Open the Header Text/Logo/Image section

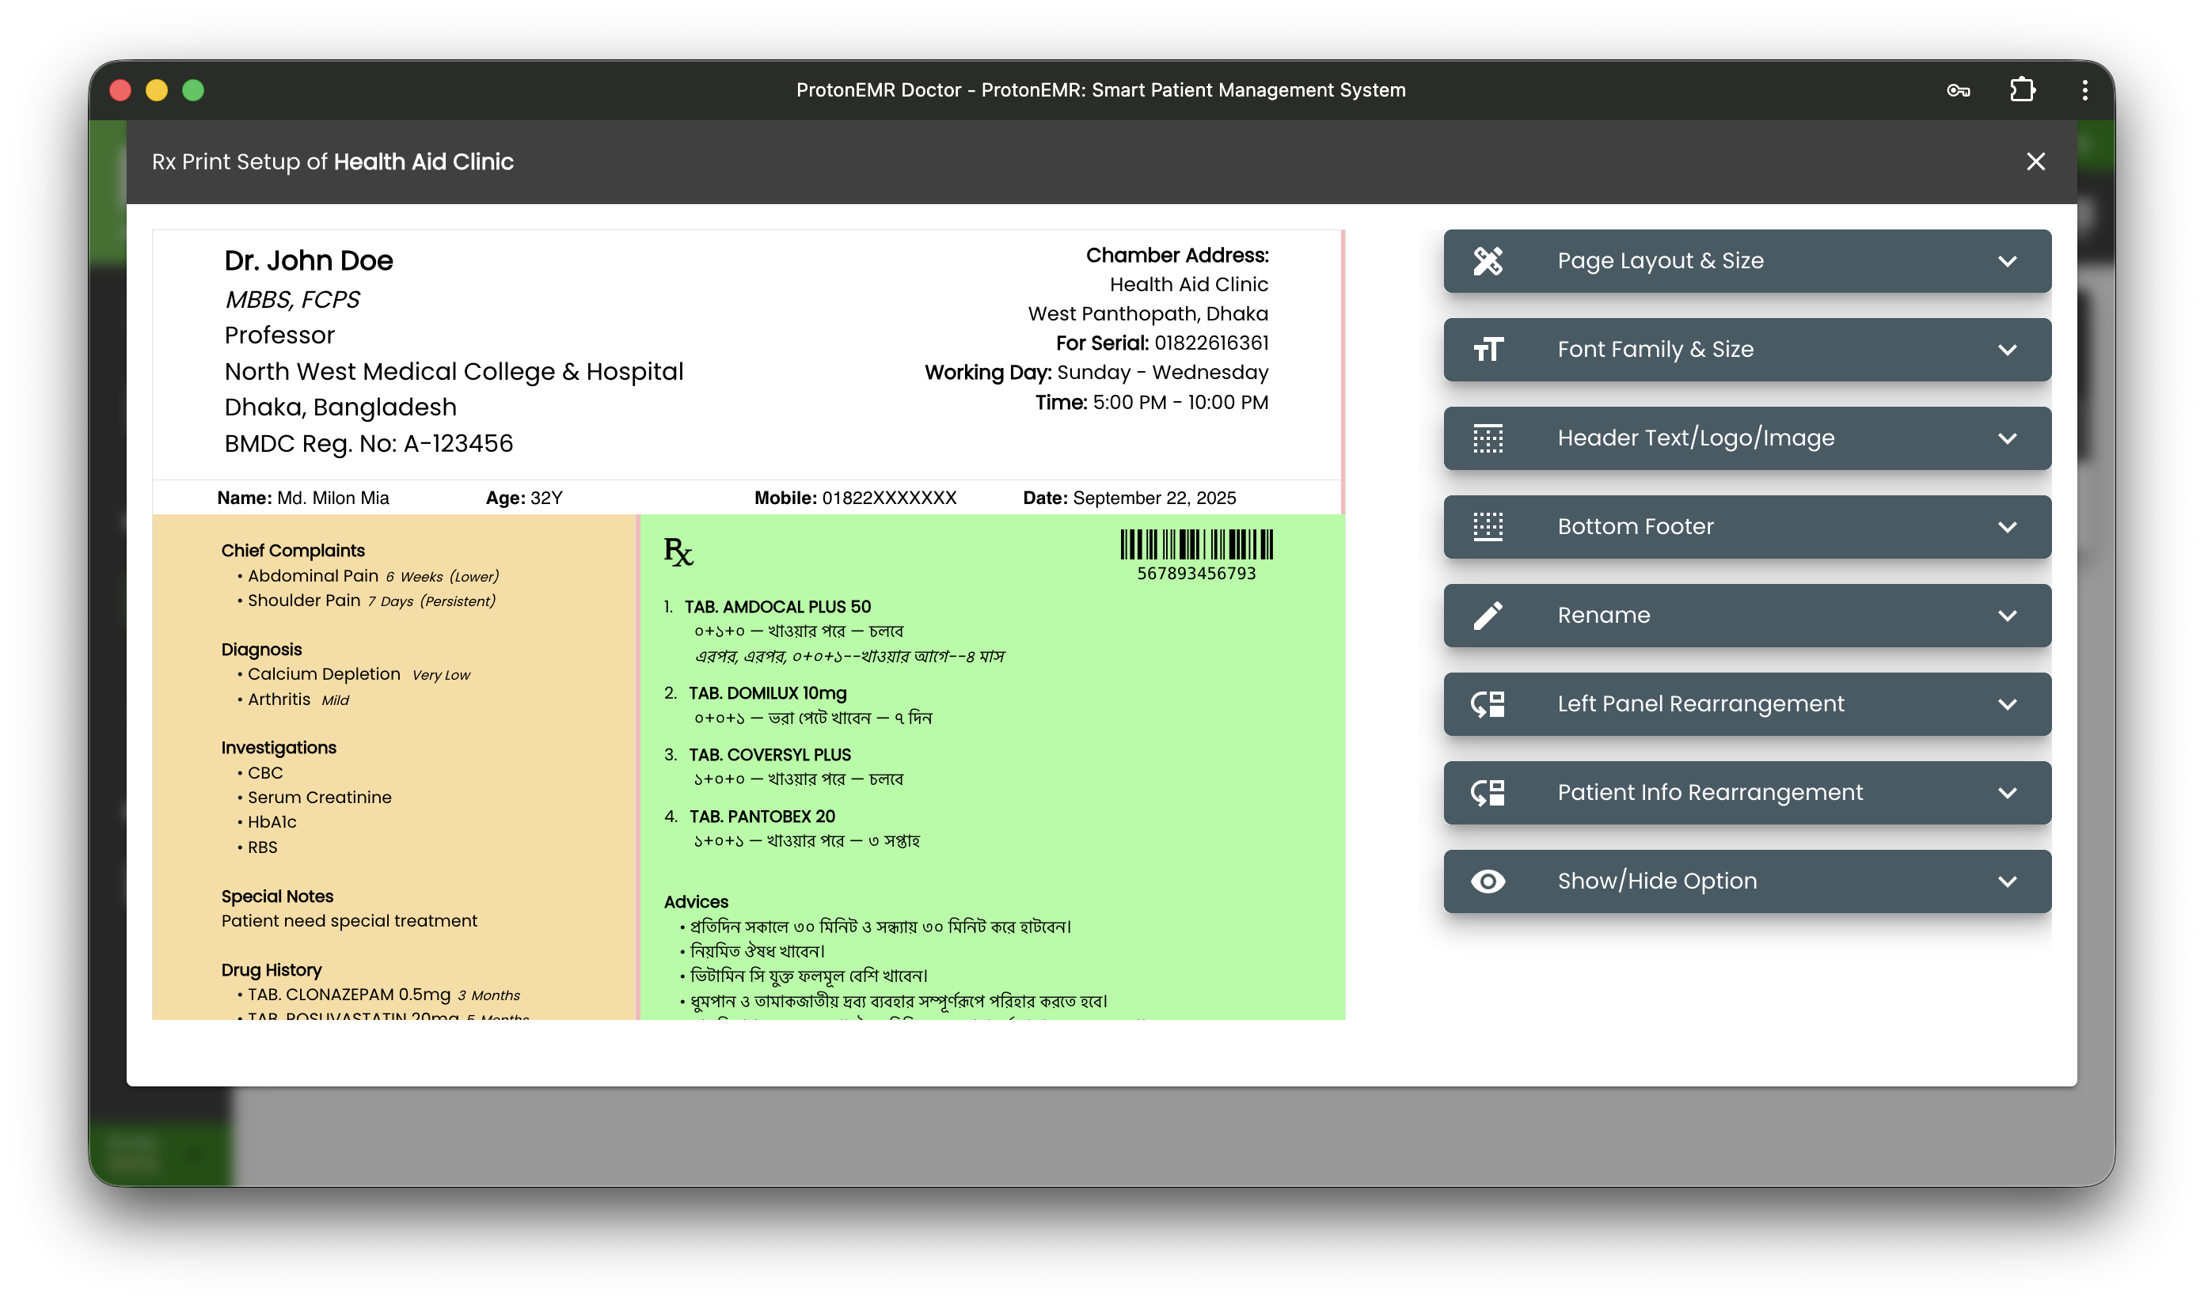pos(1695,438)
